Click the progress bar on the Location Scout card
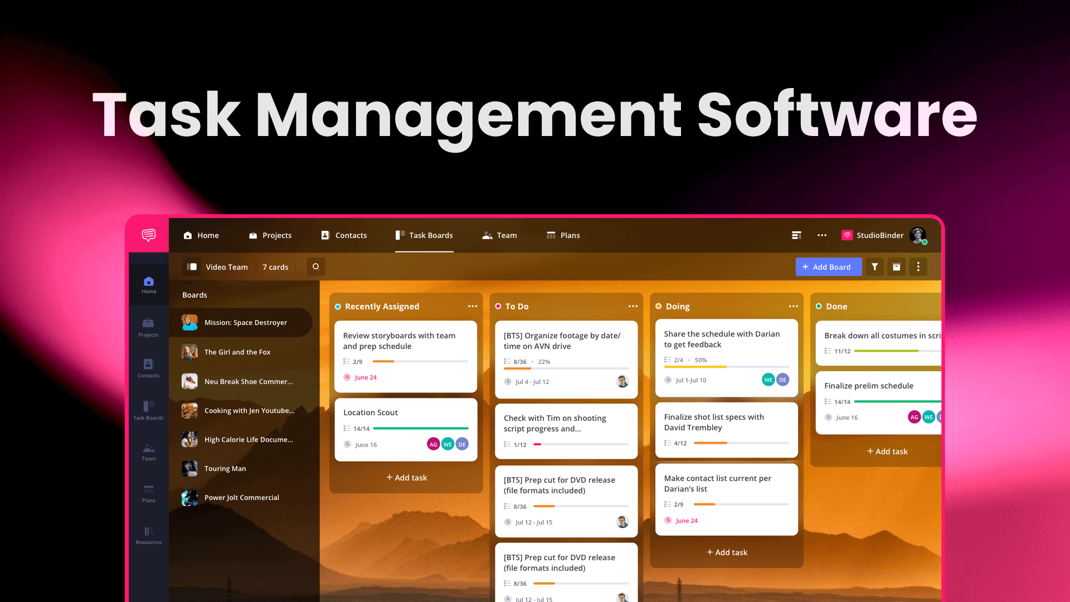The width and height of the screenshot is (1070, 602). coord(421,428)
